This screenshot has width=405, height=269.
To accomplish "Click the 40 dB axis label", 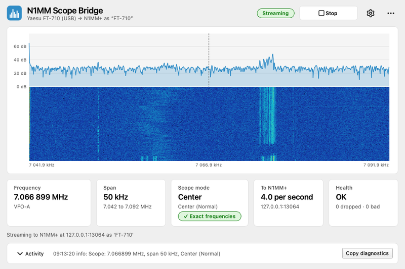I will [x=20, y=60].
